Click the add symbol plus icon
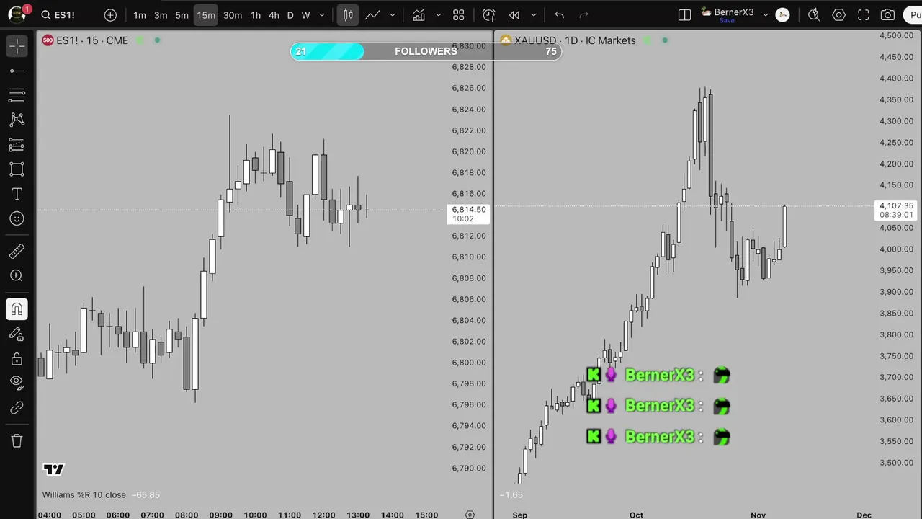Screen dimensions: 922x519 [x=110, y=14]
